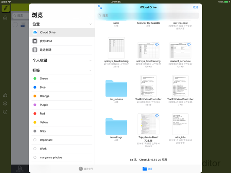
Task: Open TextEditViewController 88 KB file
Action: 148,86
